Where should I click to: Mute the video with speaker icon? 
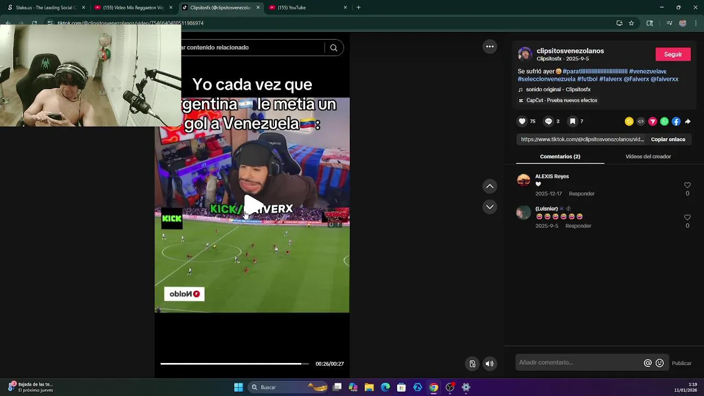pos(490,364)
